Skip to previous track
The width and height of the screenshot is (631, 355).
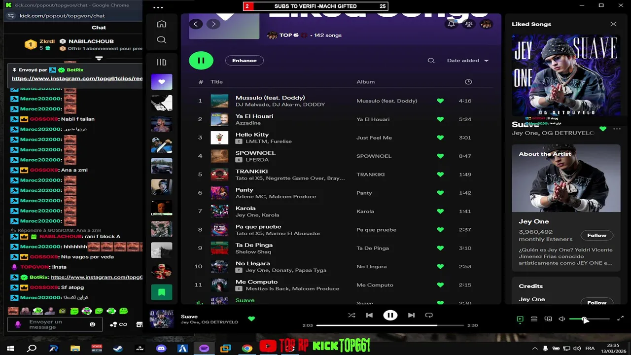point(369,315)
